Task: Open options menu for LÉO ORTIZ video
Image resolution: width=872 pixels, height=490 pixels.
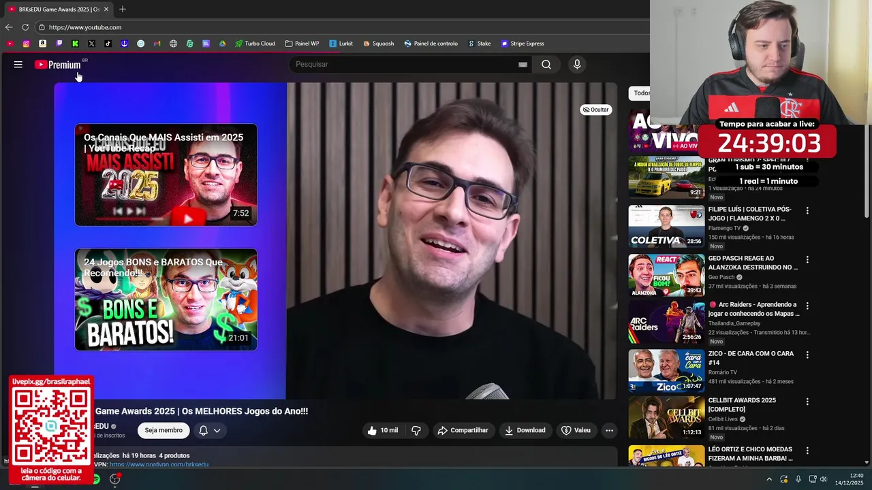Action: [807, 451]
